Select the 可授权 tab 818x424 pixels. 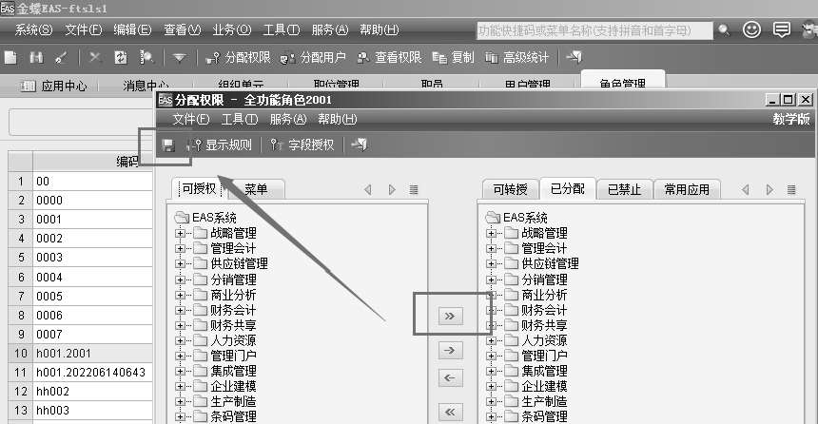click(198, 189)
